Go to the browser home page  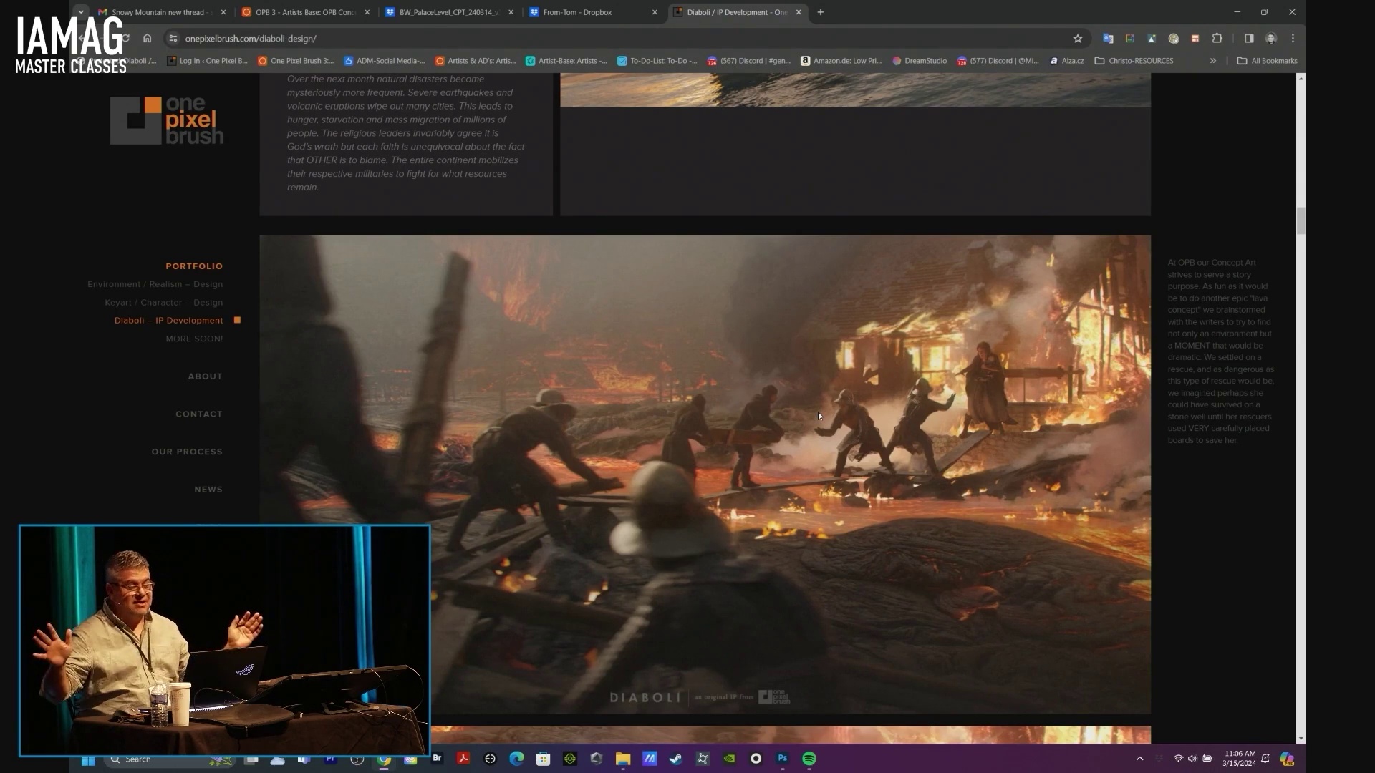click(147, 39)
